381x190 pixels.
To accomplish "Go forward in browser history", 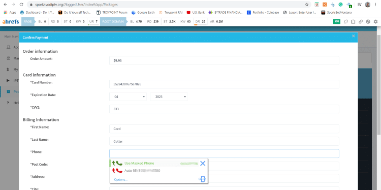I will click(x=13, y=5).
